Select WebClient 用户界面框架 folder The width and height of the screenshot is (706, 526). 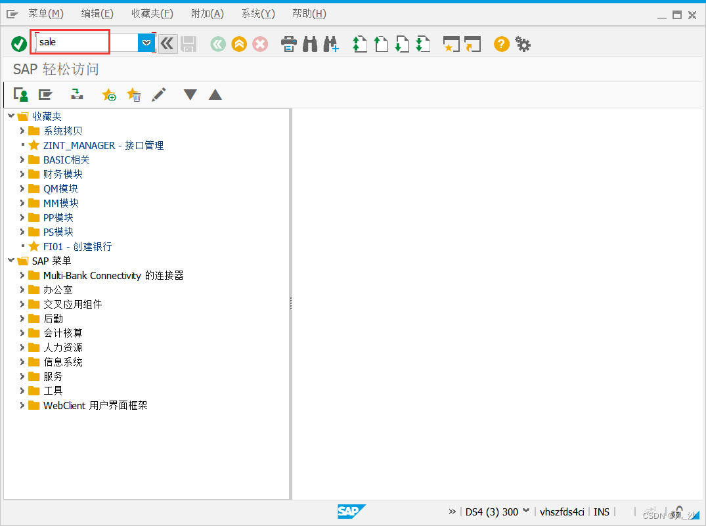(x=95, y=405)
